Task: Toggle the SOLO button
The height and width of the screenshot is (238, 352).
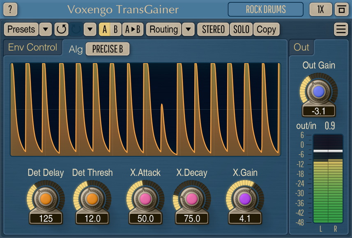Action: [x=241, y=29]
